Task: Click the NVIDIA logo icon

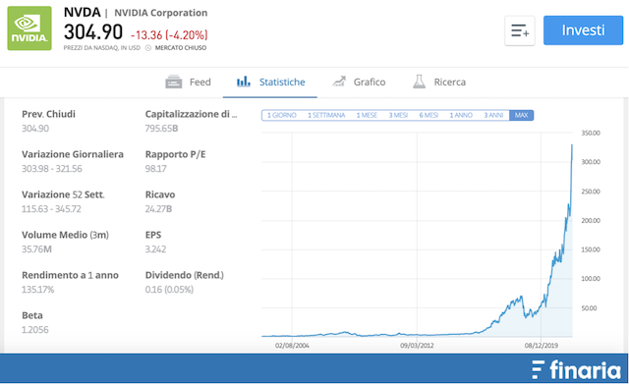Action: pyautogui.click(x=29, y=28)
